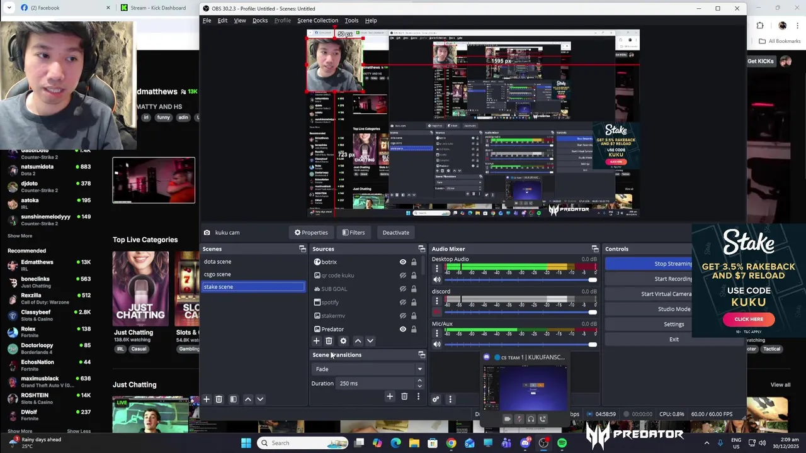Image resolution: width=806 pixels, height=453 pixels.
Task: Move the selected source down
Action: [370, 341]
